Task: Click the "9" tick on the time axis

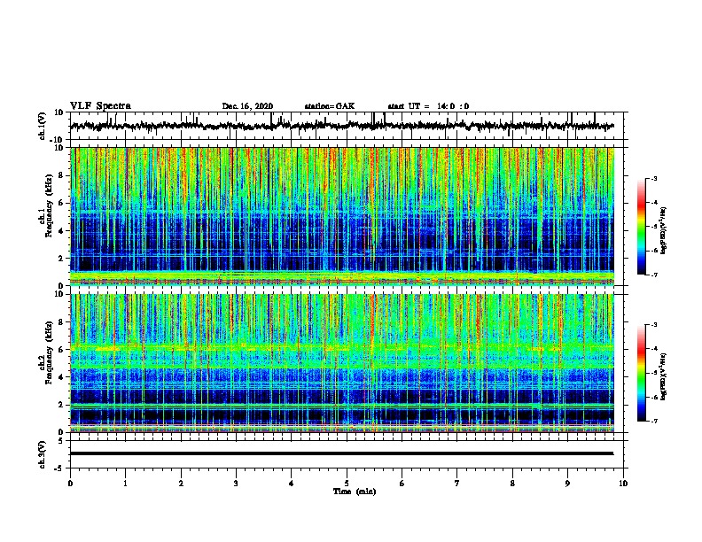Action: [567, 484]
